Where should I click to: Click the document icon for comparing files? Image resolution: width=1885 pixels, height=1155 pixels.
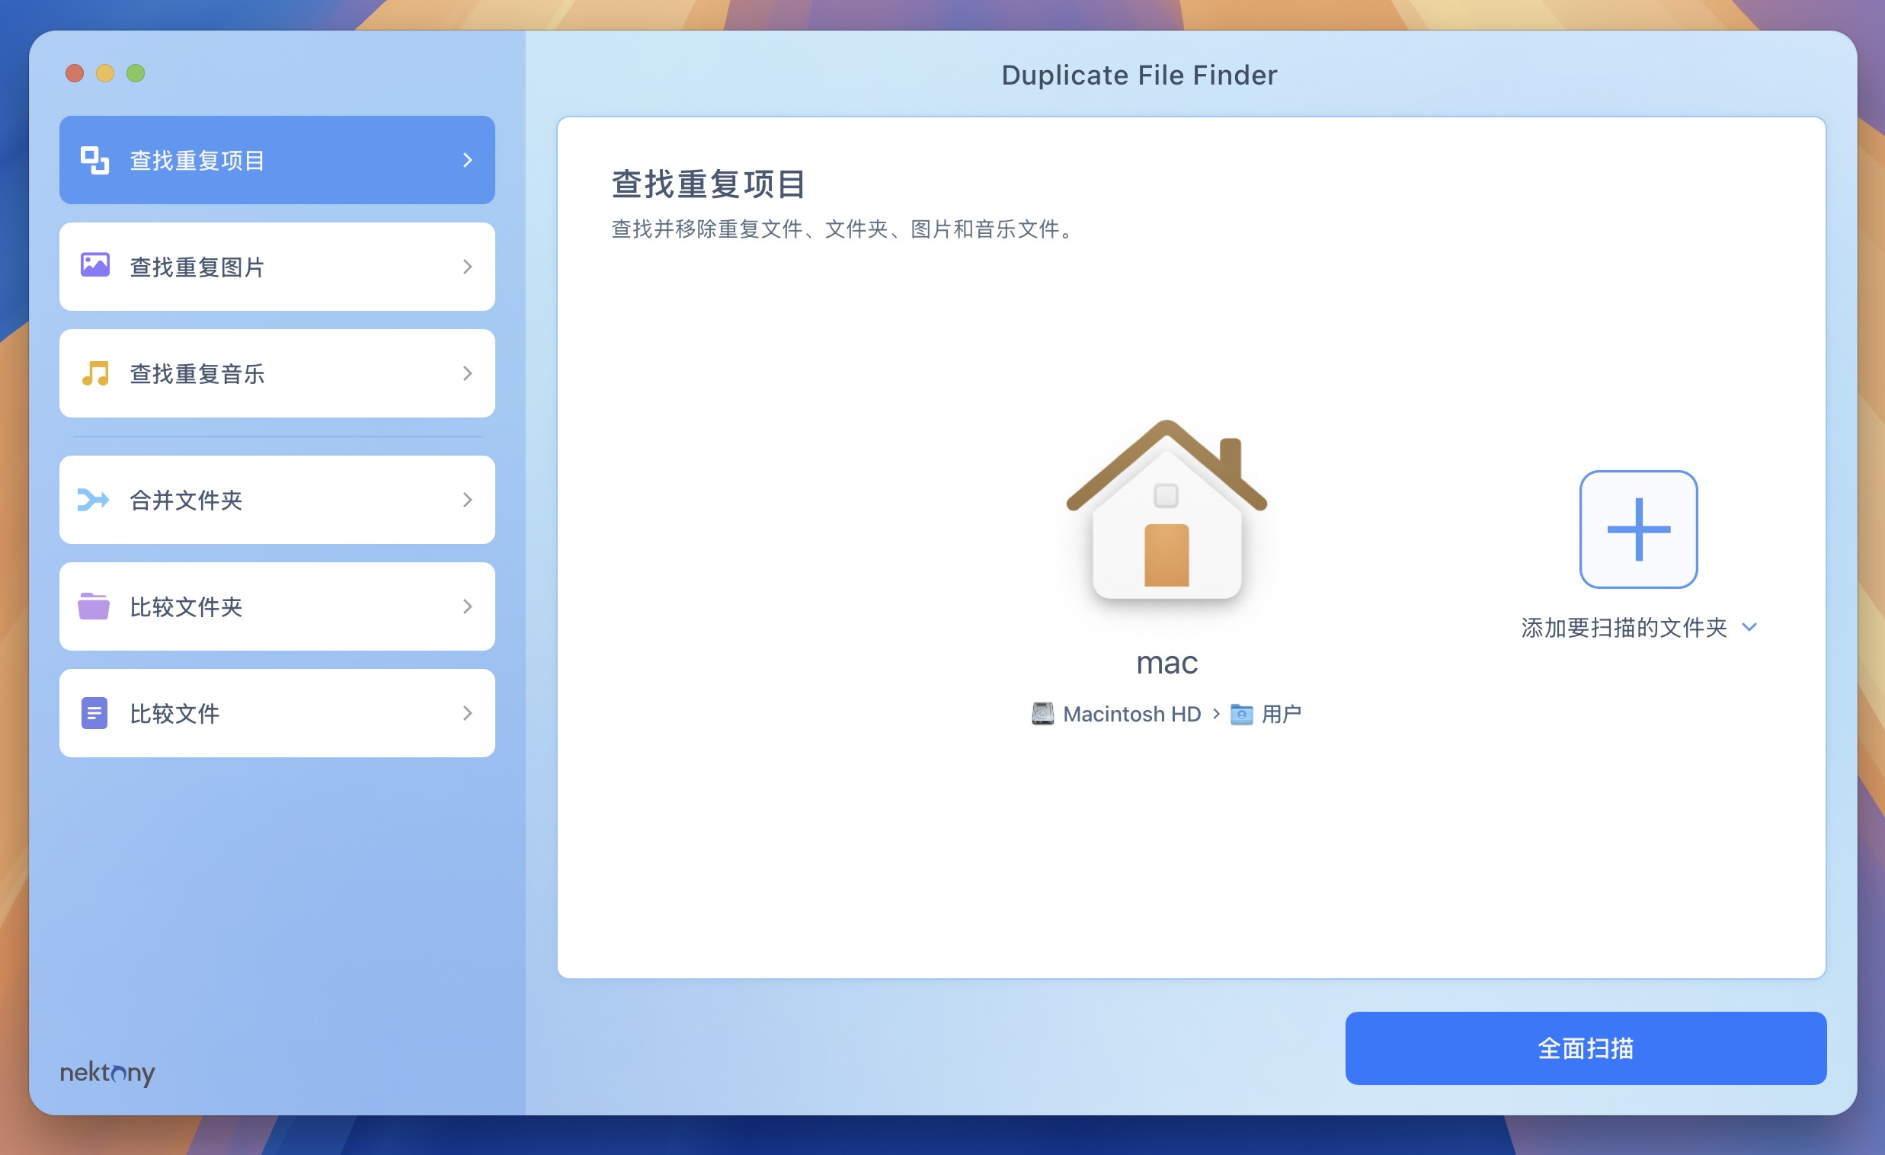click(x=94, y=712)
